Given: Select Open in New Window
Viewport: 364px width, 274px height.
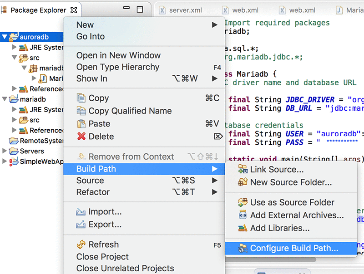Looking at the screenshot, I should tap(144, 55).
